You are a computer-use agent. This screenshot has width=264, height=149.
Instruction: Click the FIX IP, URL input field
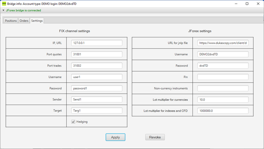(x=97, y=43)
